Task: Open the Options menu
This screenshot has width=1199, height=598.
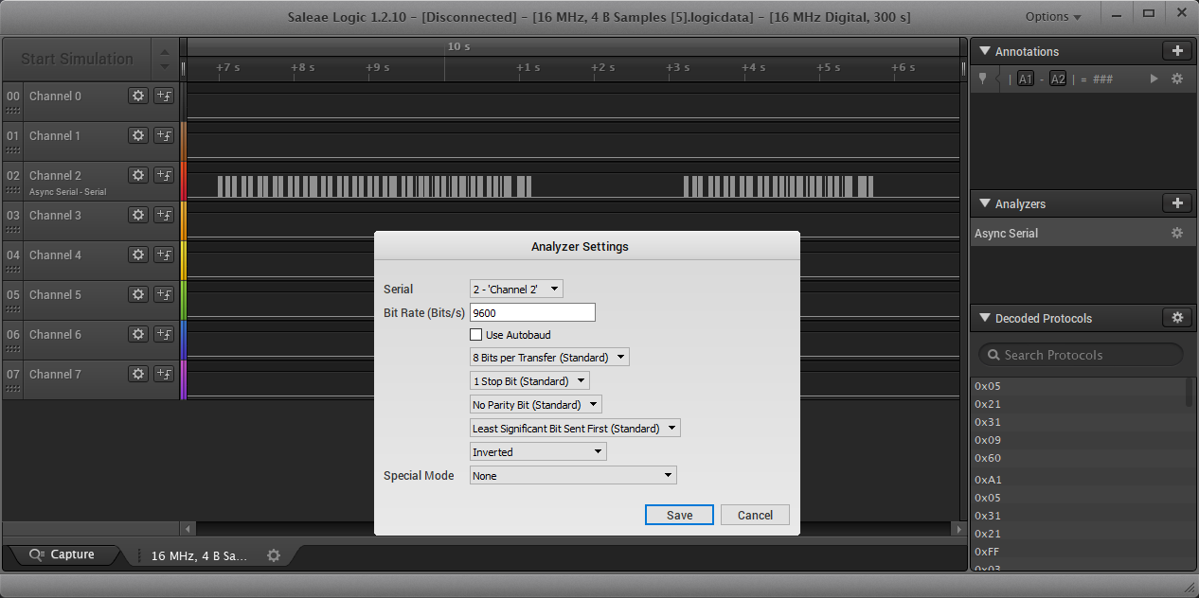Action: tap(1053, 16)
